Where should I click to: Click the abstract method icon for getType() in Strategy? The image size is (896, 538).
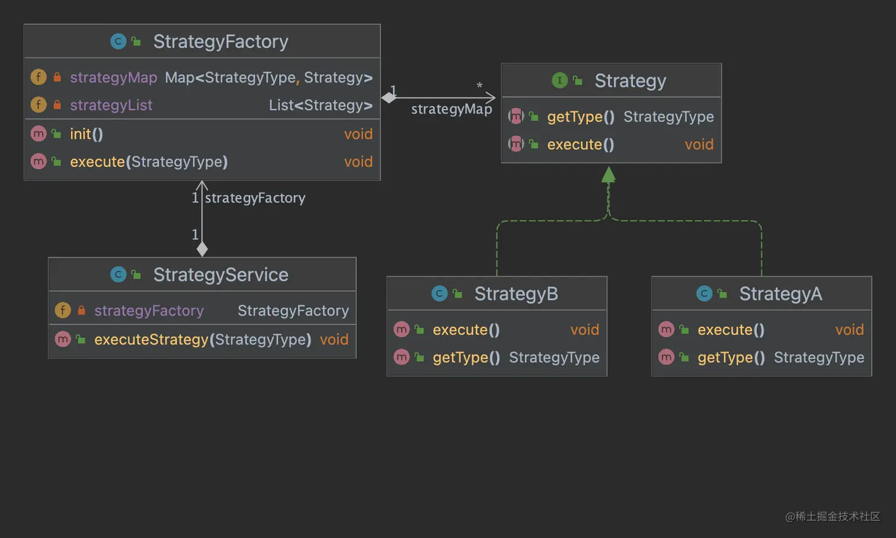(x=516, y=117)
